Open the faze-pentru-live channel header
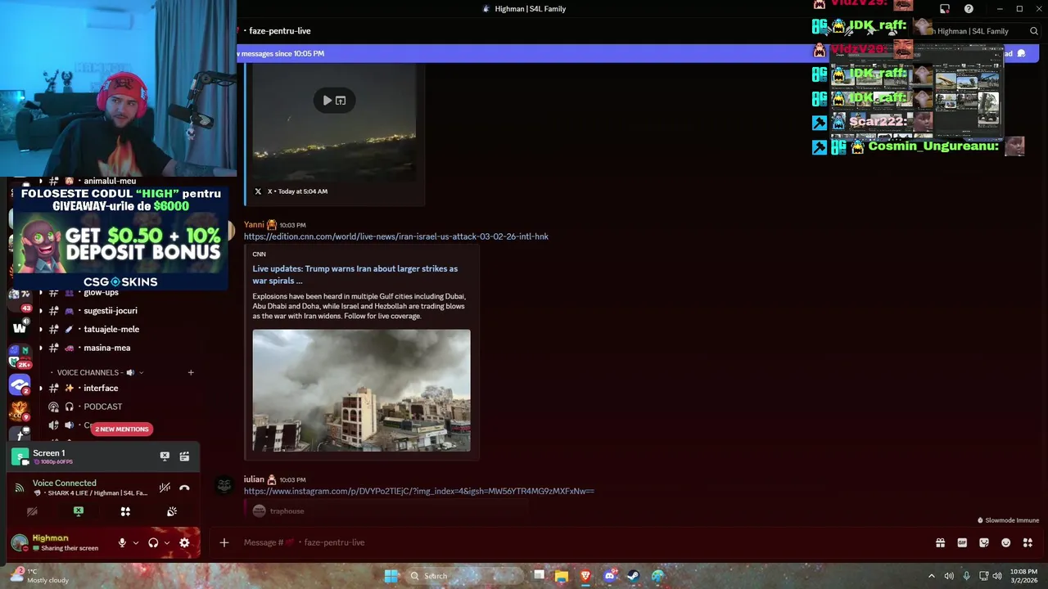 (279, 31)
